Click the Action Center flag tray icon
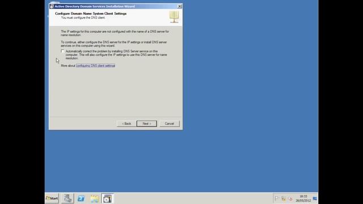Viewport: 363px width, 204px height. (277, 198)
